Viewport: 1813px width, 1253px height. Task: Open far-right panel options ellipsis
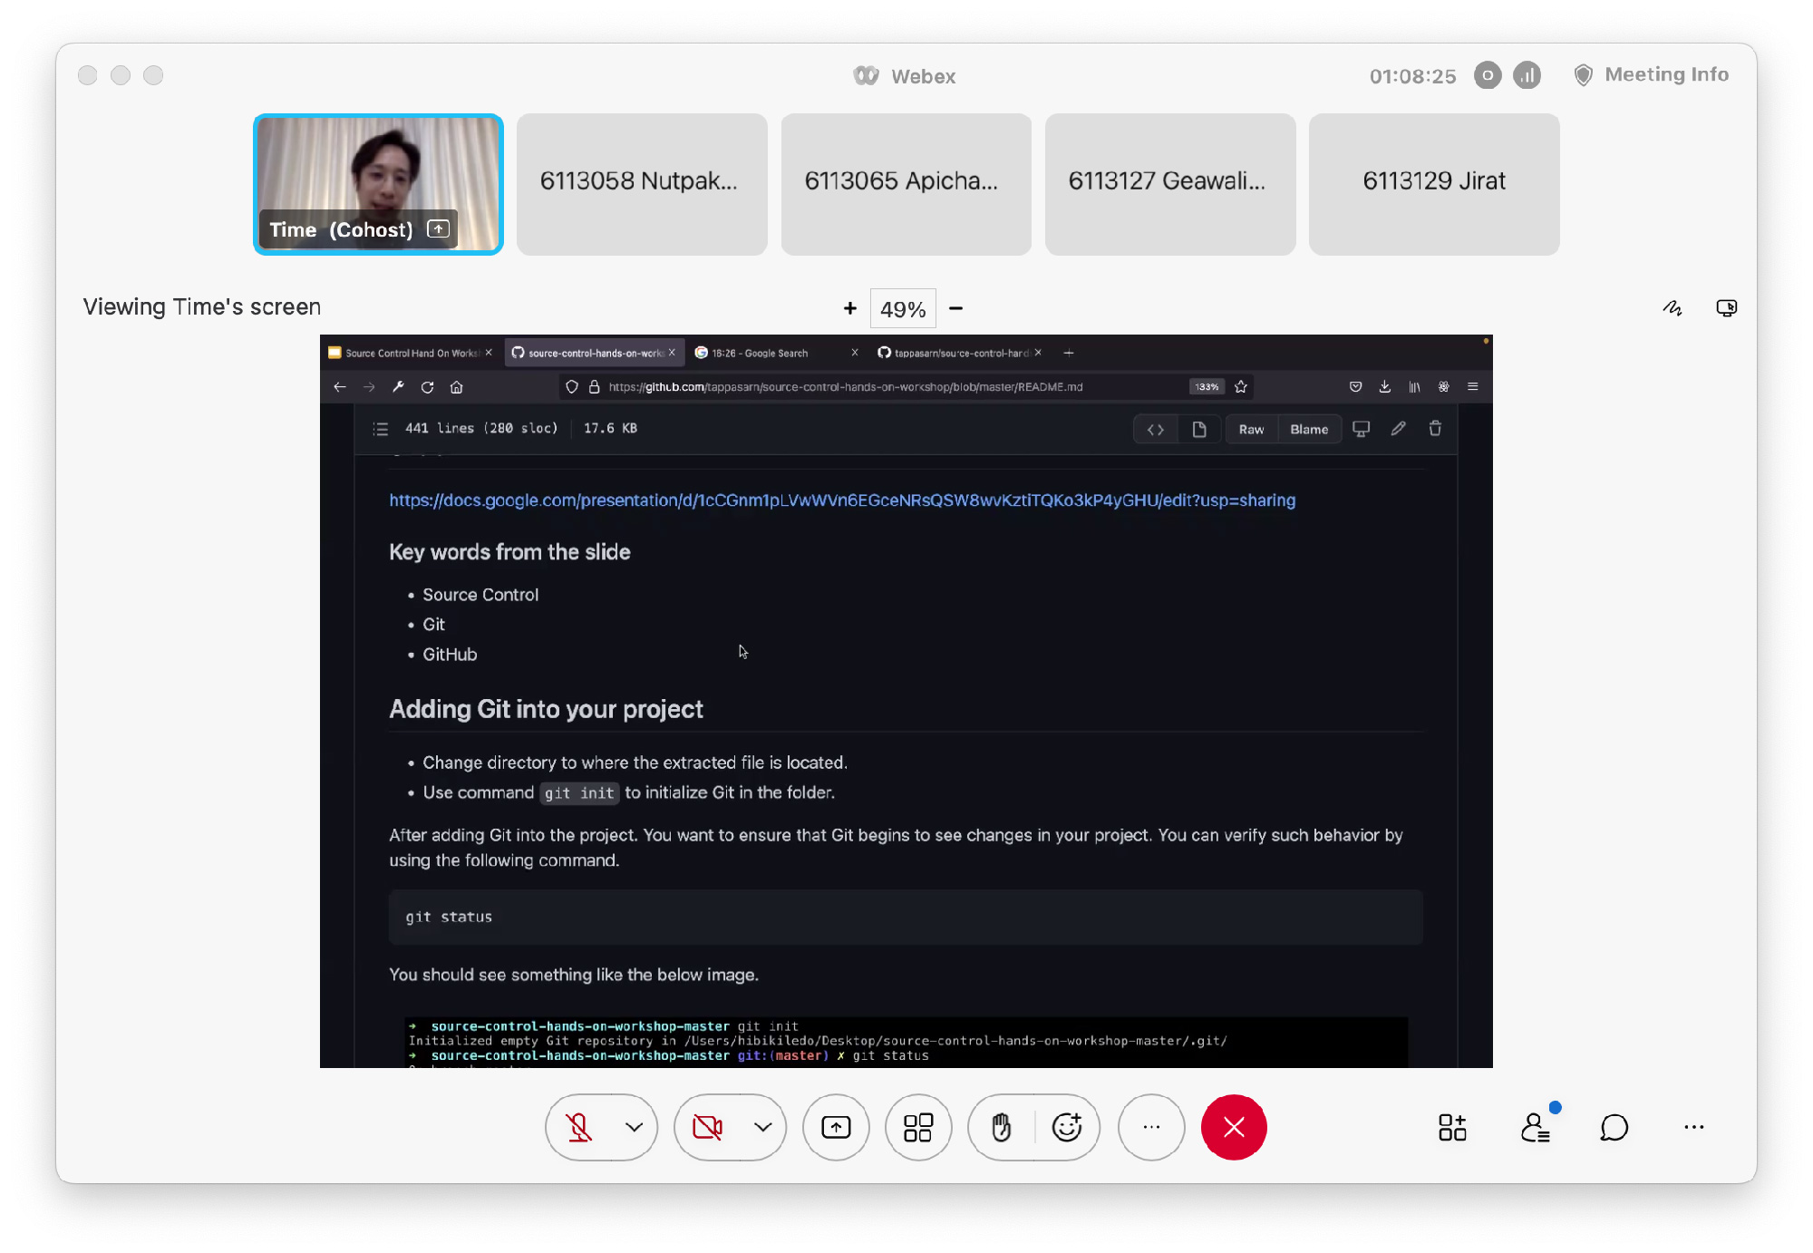tap(1693, 1127)
